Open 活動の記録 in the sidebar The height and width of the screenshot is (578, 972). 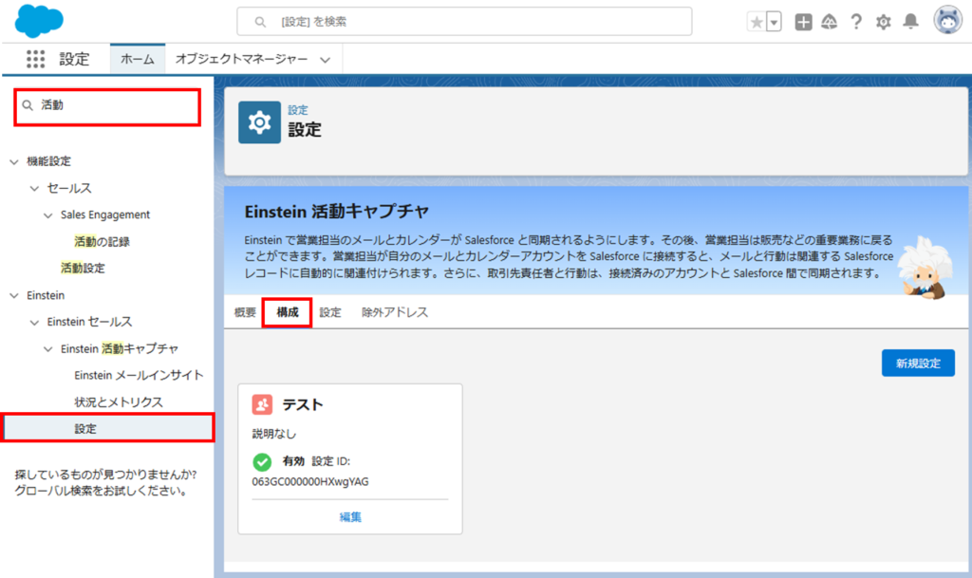point(102,242)
